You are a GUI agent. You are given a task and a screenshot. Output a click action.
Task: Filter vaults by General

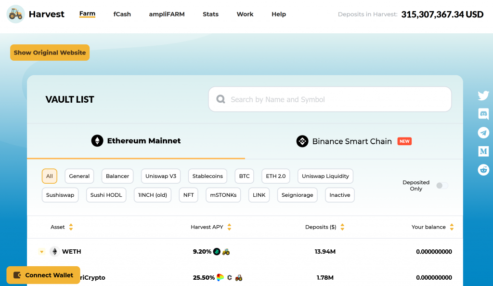pyautogui.click(x=79, y=176)
